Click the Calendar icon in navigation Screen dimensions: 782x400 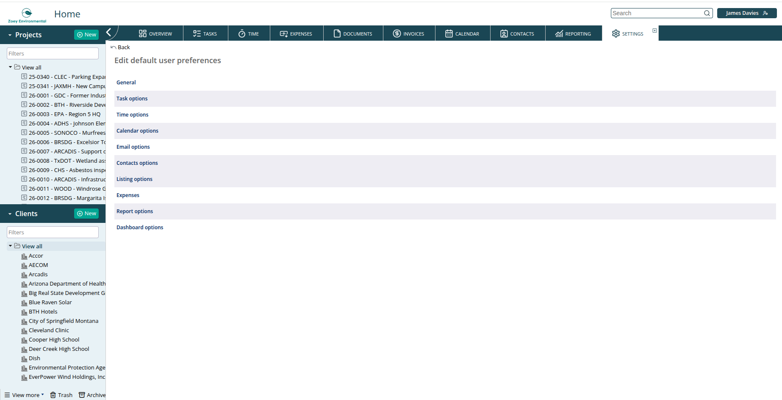(x=449, y=33)
